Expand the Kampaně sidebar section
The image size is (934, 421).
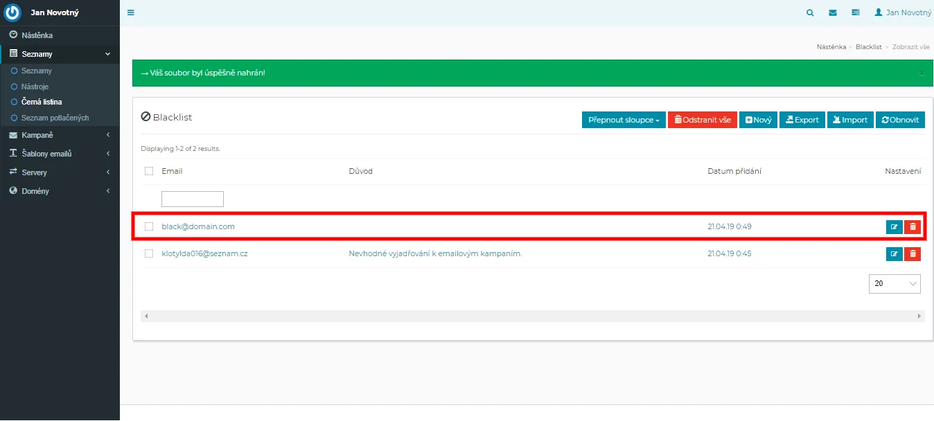[x=60, y=135]
